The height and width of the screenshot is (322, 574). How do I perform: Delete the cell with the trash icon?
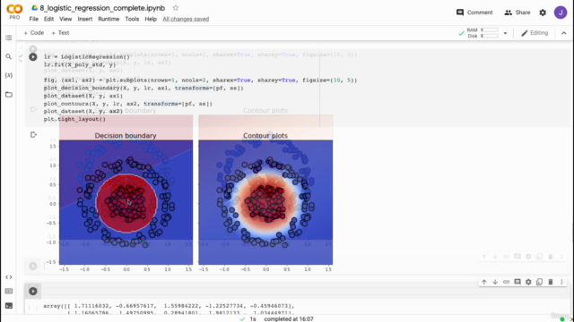pos(551,282)
